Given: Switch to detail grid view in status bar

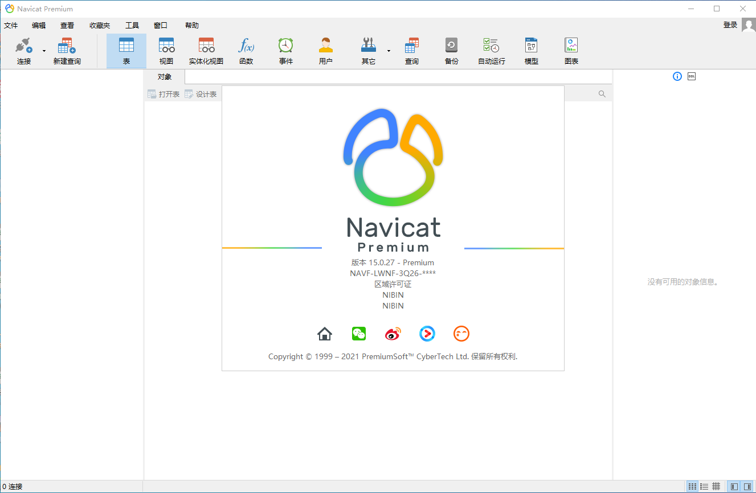Looking at the screenshot, I should tap(717, 487).
